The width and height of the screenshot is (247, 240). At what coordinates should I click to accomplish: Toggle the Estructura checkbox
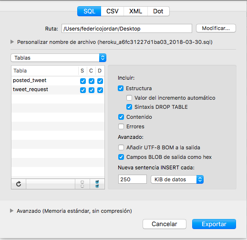(121, 88)
